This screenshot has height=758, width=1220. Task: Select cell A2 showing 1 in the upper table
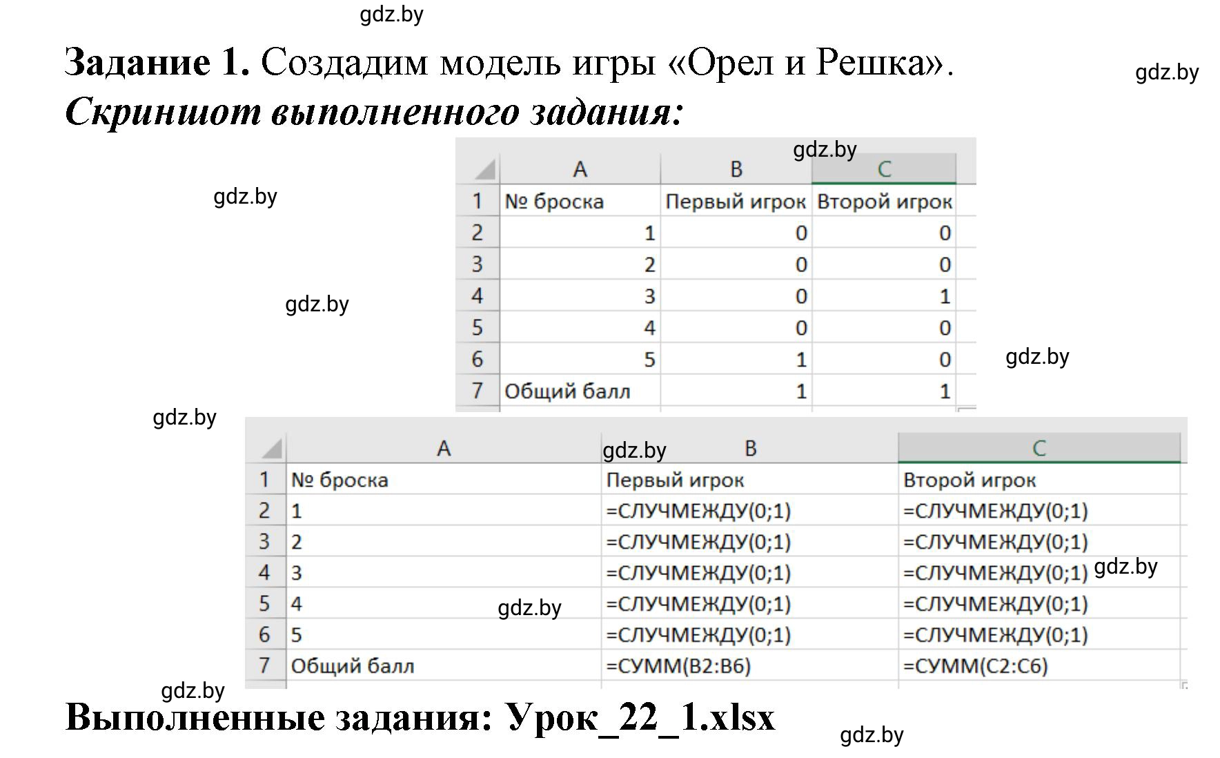[580, 232]
